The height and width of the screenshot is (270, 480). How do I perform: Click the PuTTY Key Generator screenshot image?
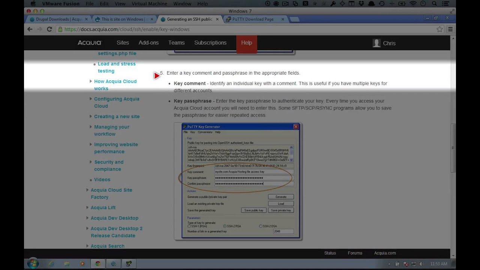tap(238, 181)
